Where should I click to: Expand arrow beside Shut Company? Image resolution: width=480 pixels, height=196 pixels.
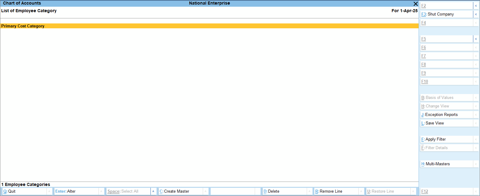[476, 14]
